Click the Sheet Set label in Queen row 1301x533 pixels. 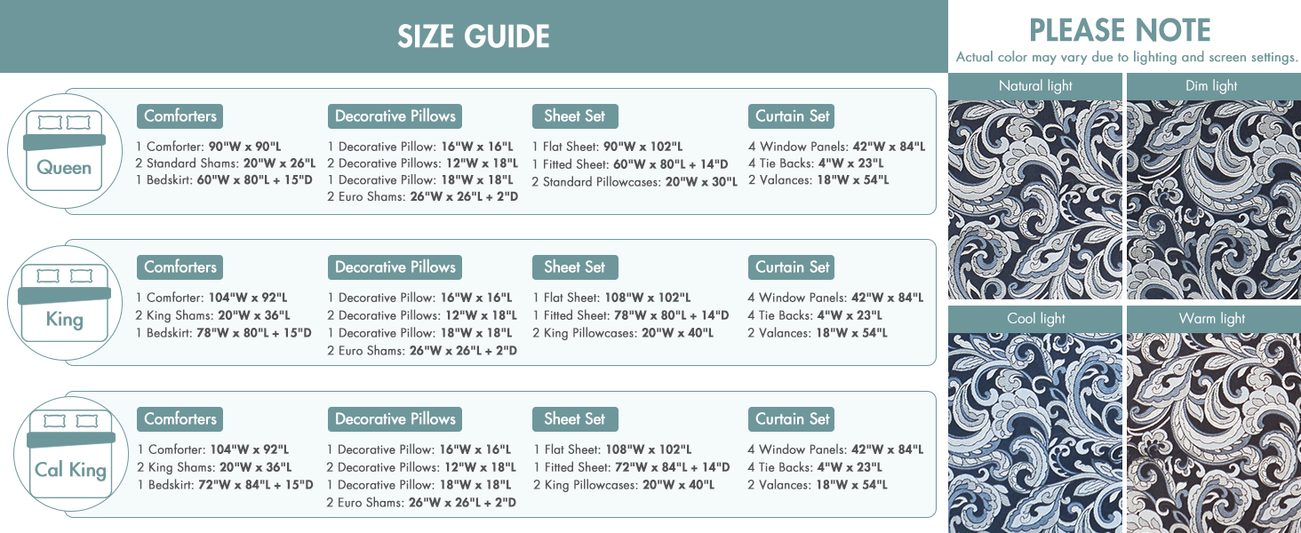pos(575,116)
